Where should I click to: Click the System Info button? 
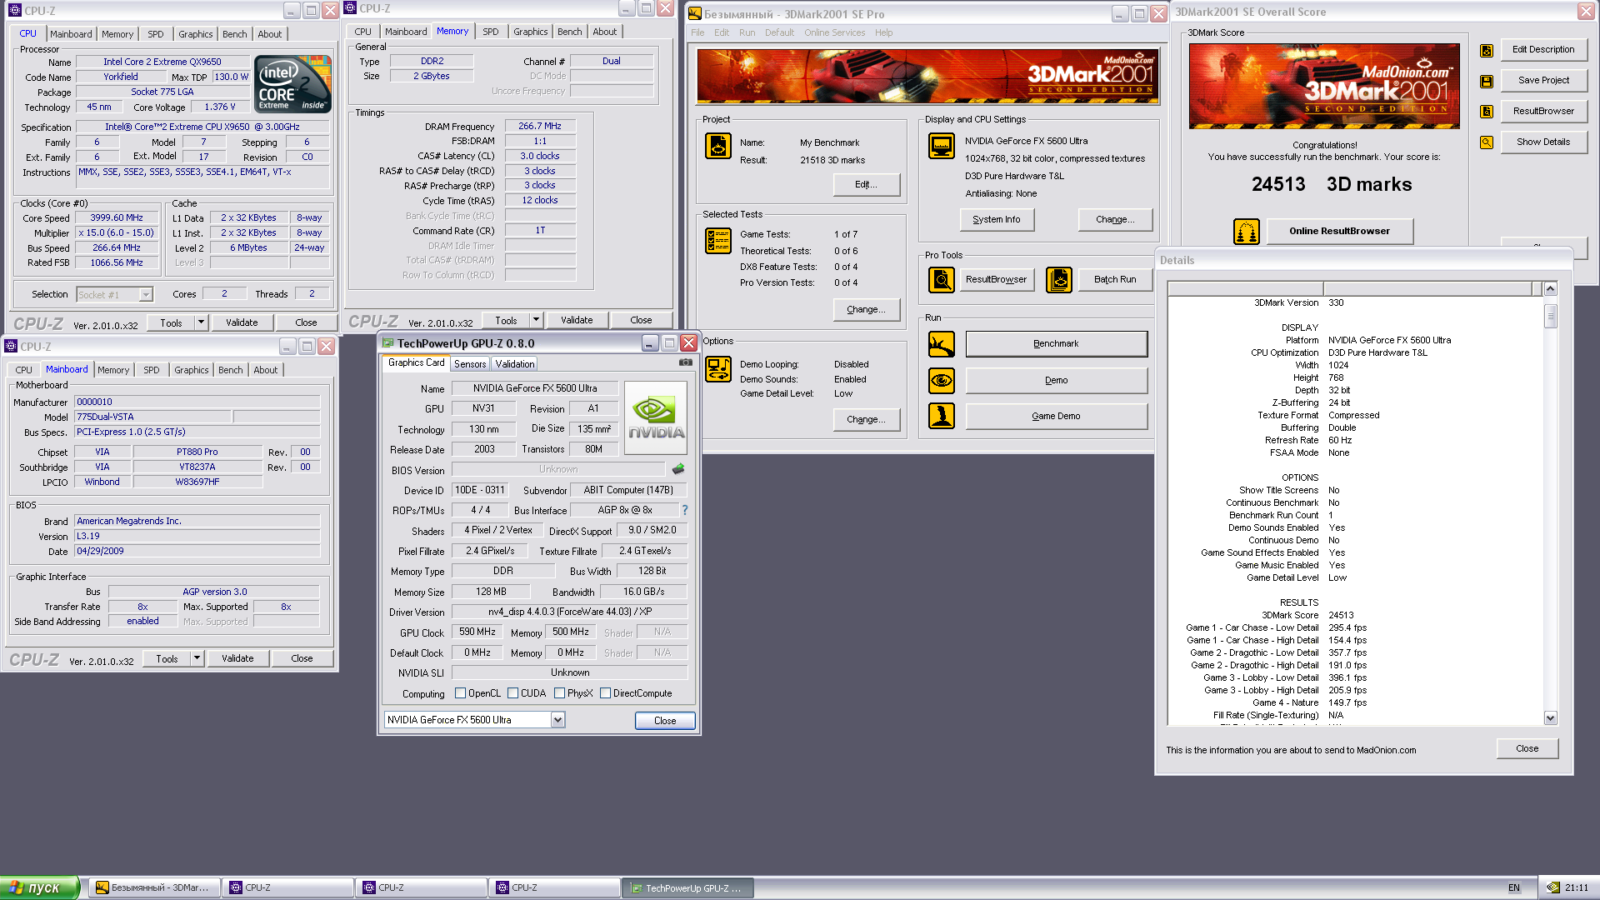pos(996,220)
